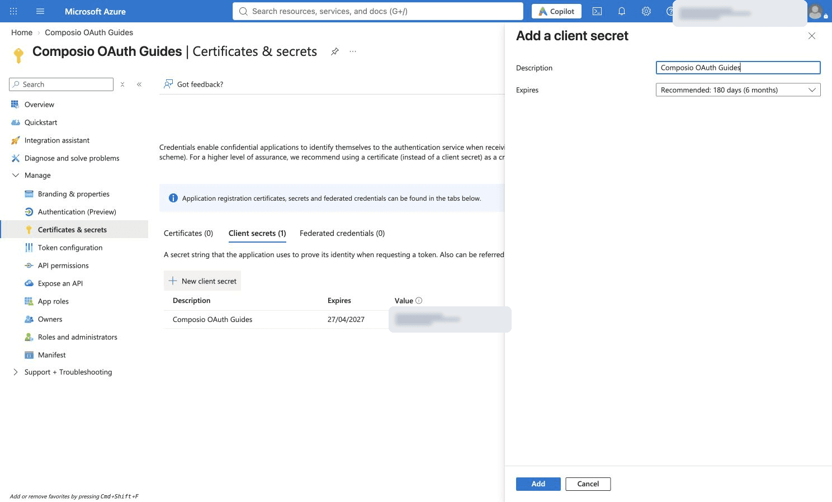The height and width of the screenshot is (502, 832).
Task: Open Token configuration
Action: tap(70, 248)
